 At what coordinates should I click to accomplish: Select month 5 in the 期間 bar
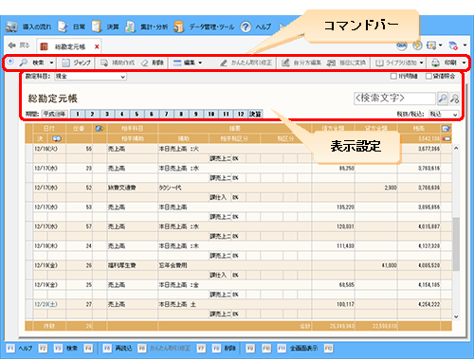pos(137,114)
